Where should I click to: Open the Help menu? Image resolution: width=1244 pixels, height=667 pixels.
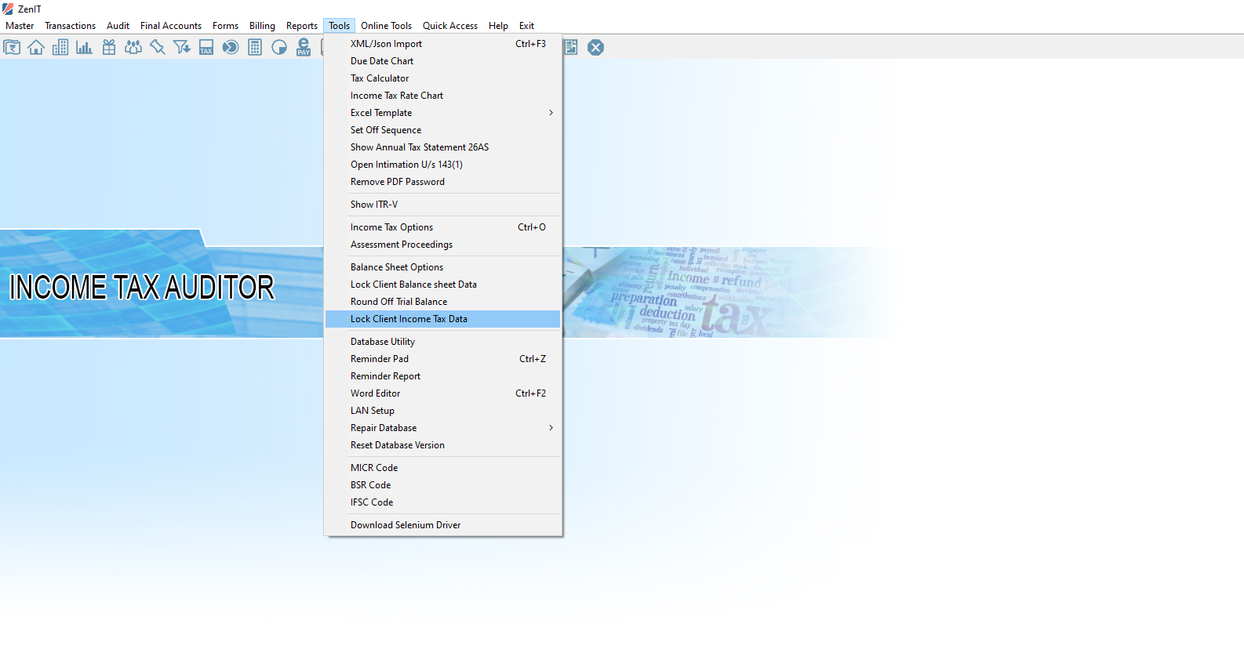pyautogui.click(x=499, y=26)
